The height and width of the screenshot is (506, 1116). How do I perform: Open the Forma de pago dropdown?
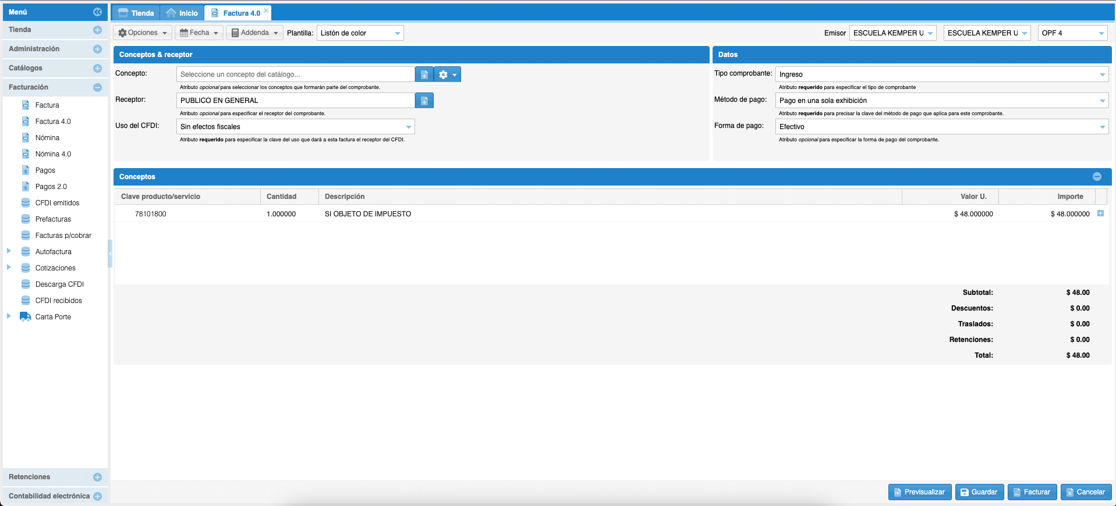[1102, 127]
